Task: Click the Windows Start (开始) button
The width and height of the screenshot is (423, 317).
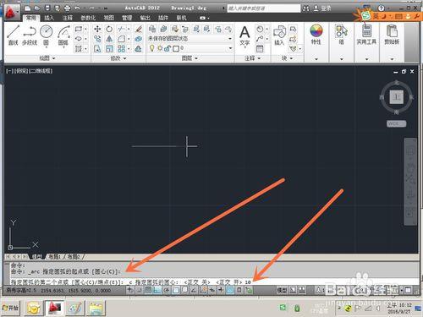Action: (10, 308)
